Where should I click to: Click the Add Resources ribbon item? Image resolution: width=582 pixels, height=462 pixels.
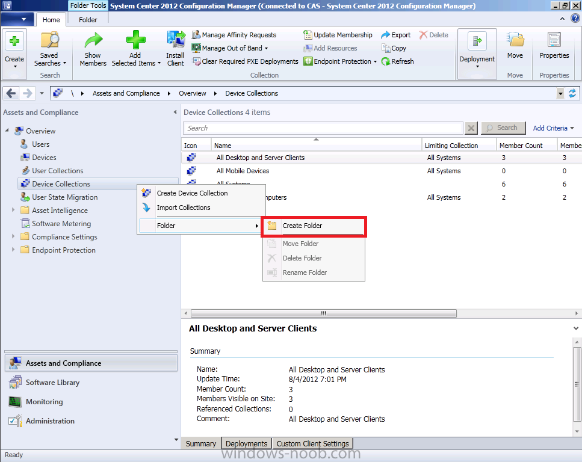click(x=330, y=48)
